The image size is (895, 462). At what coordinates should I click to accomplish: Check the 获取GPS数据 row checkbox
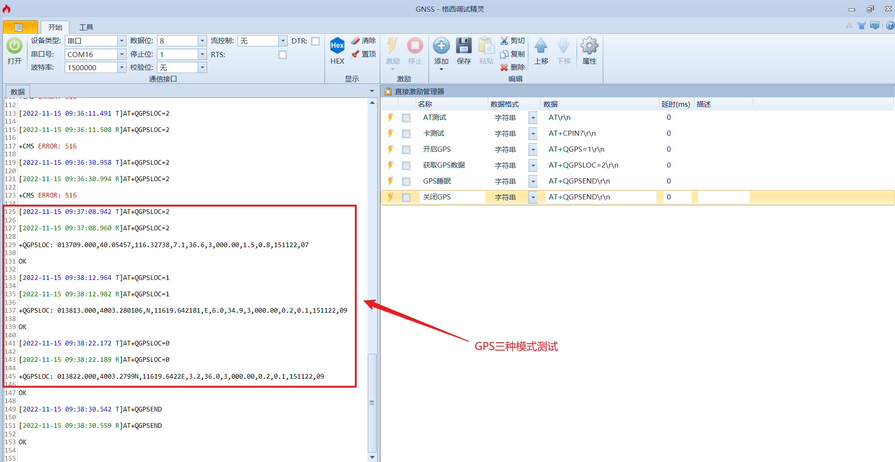[406, 166]
